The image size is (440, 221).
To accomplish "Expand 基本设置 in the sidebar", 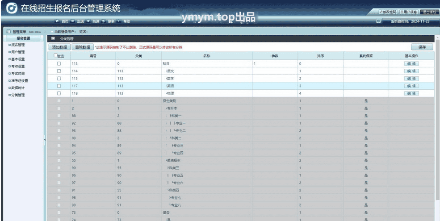I will point(9,59).
